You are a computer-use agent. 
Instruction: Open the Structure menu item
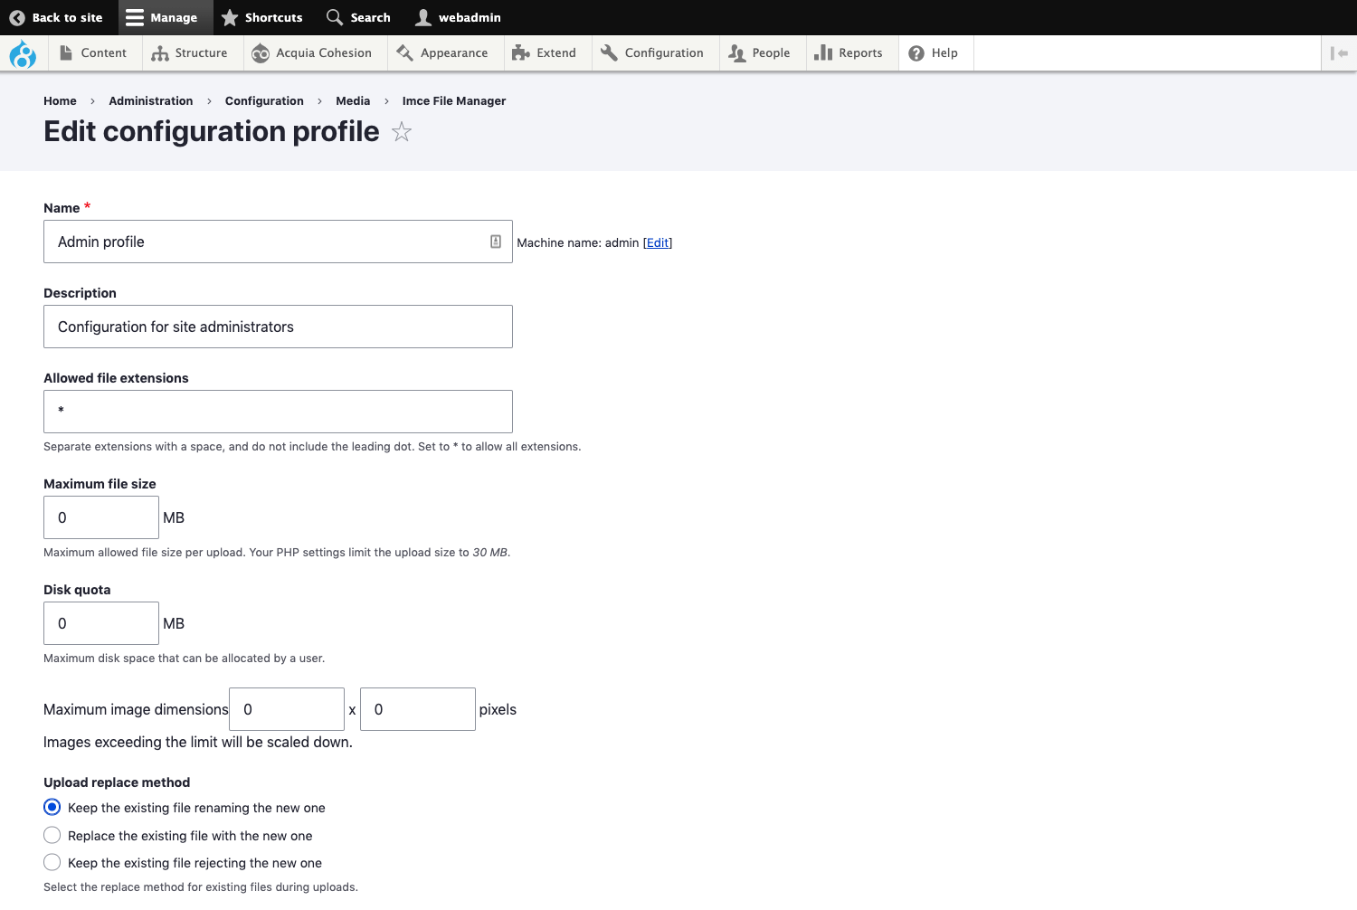point(190,53)
